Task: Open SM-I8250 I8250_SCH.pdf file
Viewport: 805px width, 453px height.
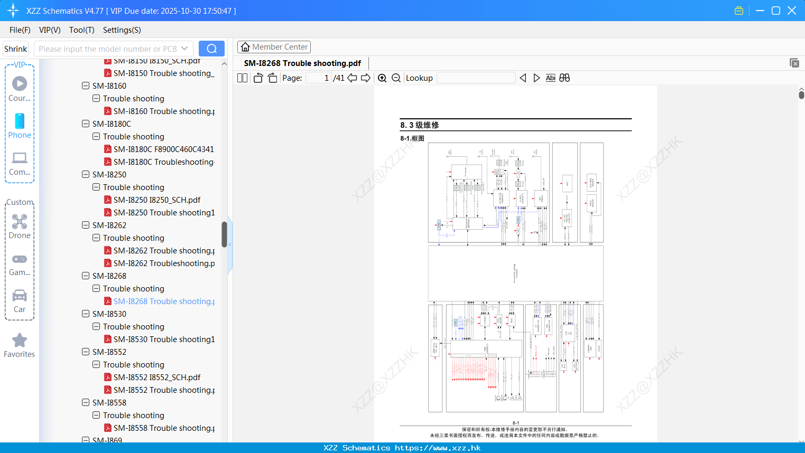Action: 152,200
